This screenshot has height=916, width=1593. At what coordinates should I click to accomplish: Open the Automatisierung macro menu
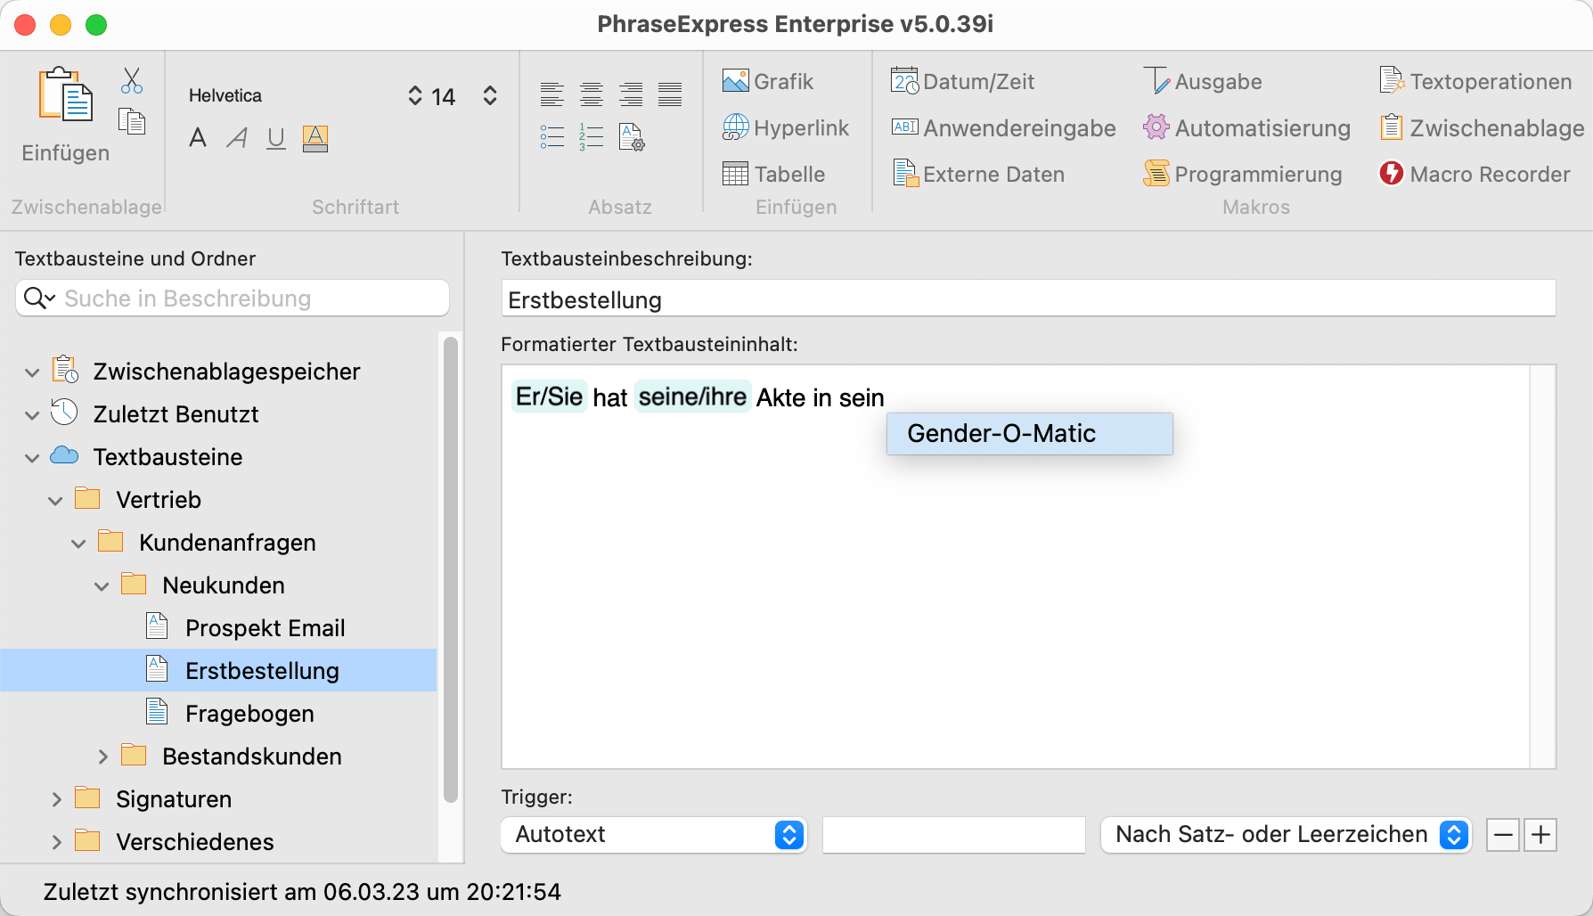pyautogui.click(x=1247, y=127)
